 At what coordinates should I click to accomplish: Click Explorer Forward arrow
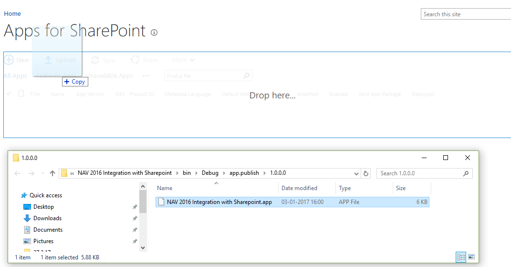(x=31, y=173)
